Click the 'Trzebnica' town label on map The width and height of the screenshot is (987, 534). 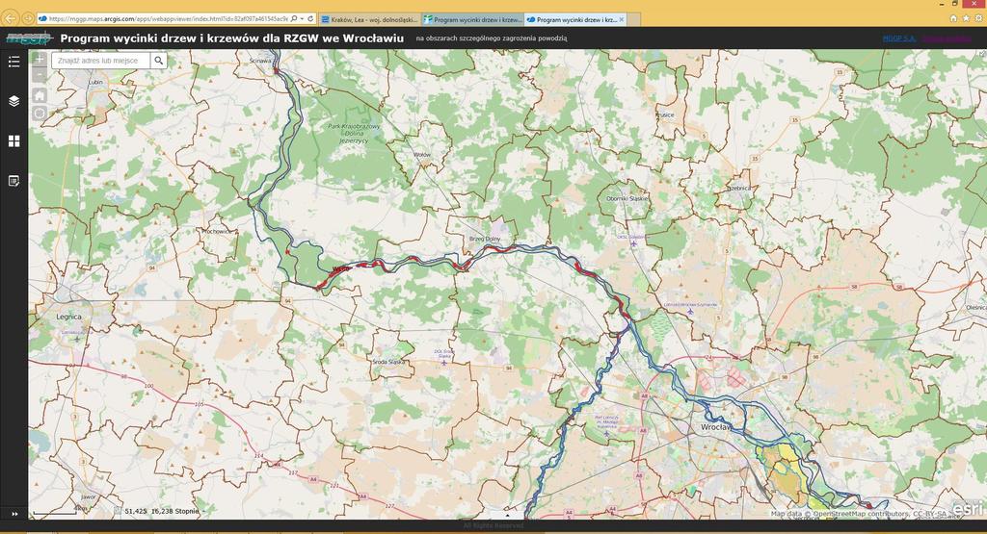click(739, 189)
